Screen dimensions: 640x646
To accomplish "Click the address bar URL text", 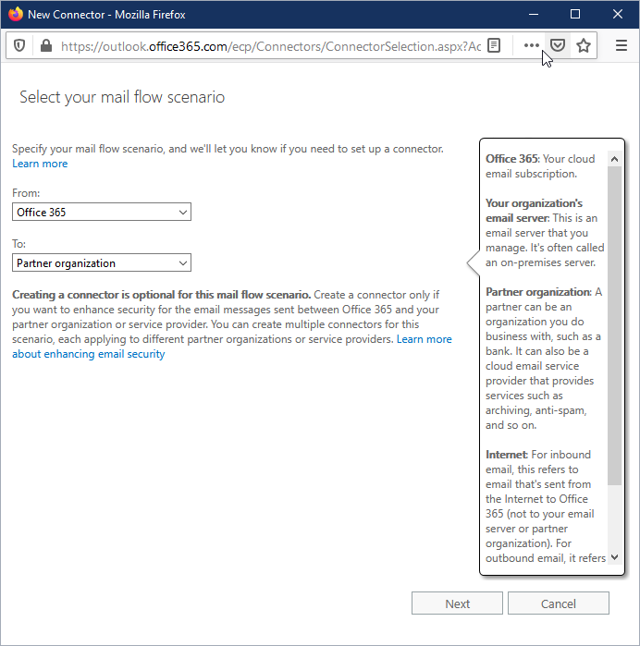I will [270, 46].
